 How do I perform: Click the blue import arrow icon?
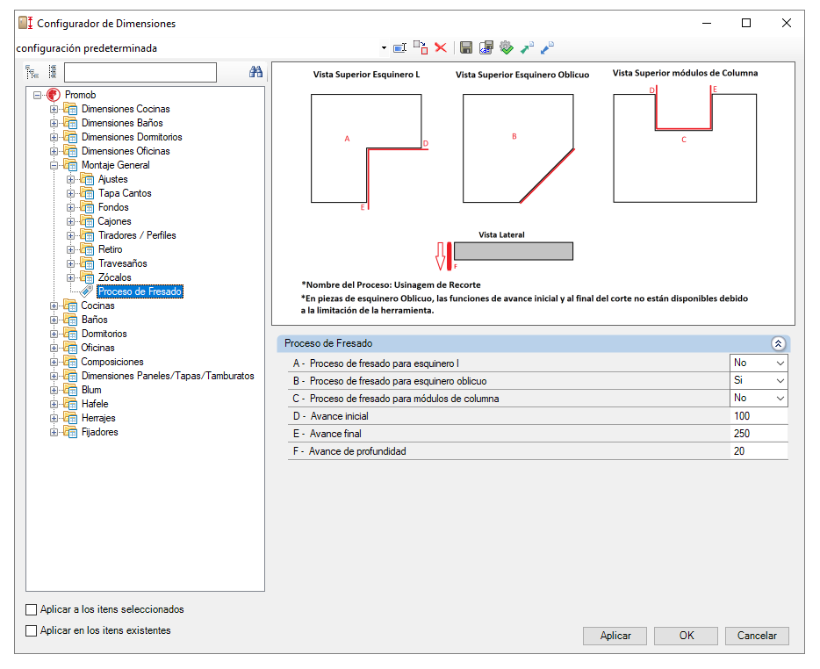pyautogui.click(x=547, y=48)
